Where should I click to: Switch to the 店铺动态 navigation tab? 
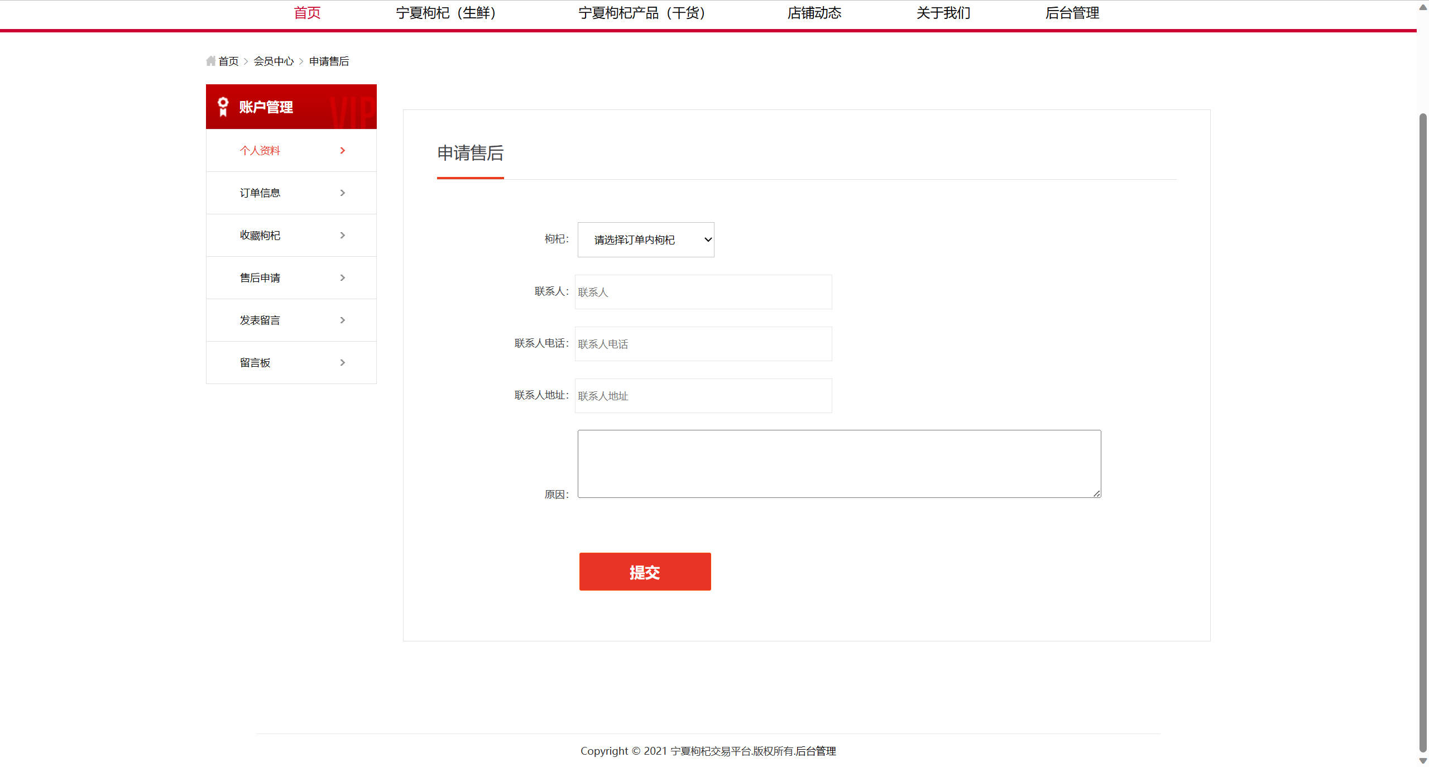coord(814,13)
